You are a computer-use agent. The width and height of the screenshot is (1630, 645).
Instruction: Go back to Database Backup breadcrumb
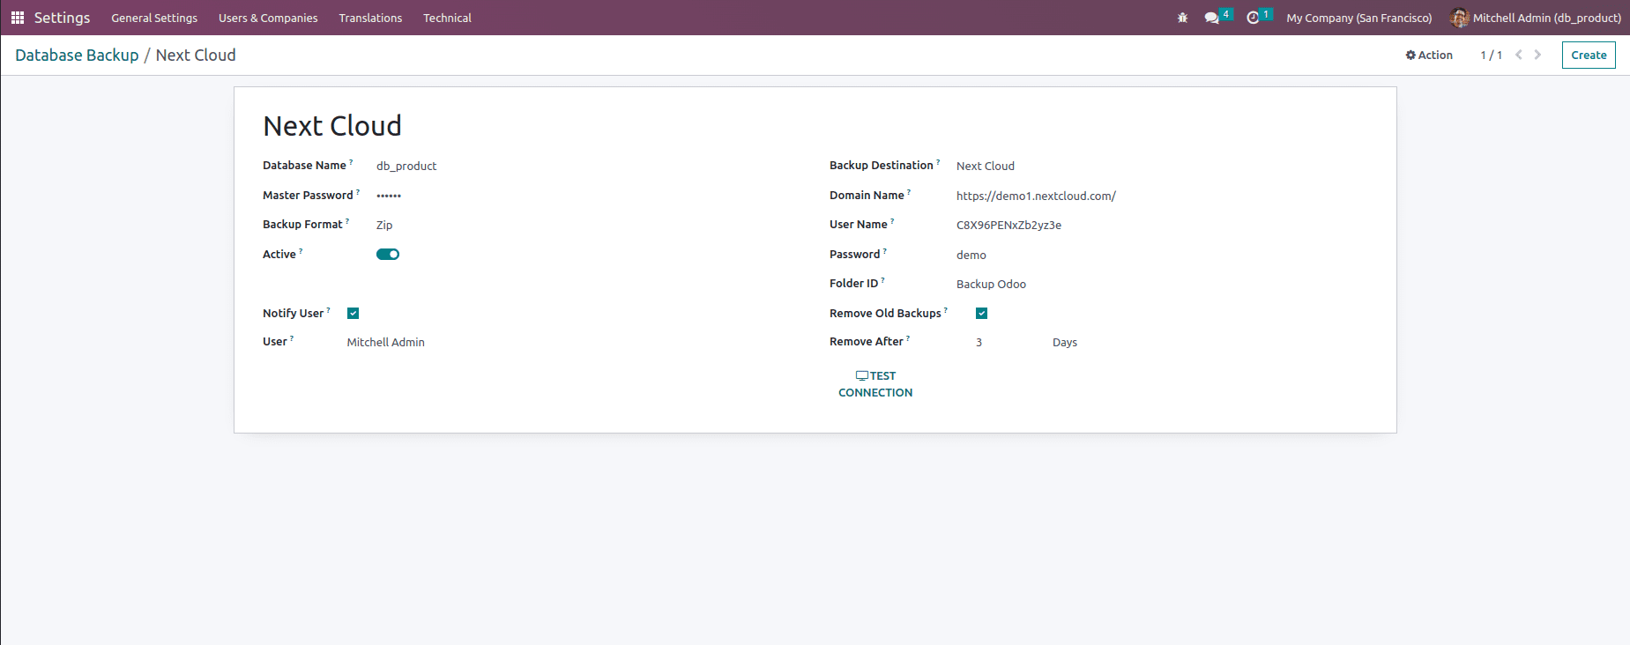77,55
